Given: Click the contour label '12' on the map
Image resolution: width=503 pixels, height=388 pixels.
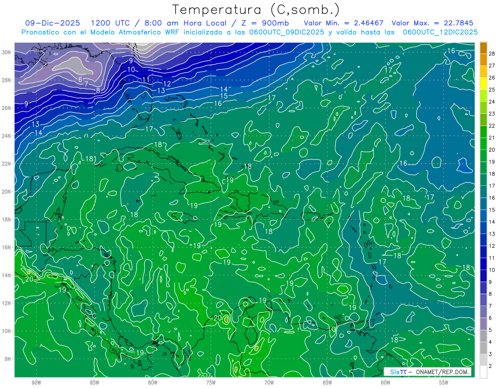Looking at the screenshot, I should coord(167,84).
